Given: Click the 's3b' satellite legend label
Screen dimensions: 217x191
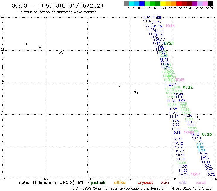Looking at the screenshot, I should 182,182.
